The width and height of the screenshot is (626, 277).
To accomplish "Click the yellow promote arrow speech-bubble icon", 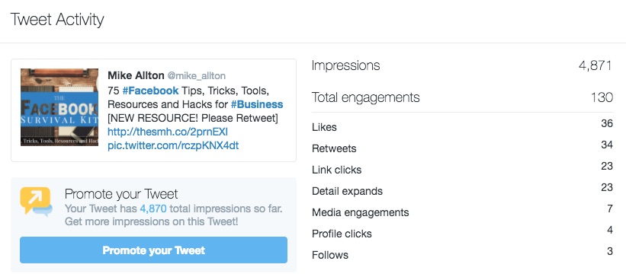I will (37, 201).
